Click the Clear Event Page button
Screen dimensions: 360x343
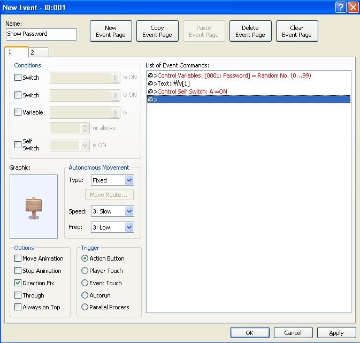click(296, 32)
